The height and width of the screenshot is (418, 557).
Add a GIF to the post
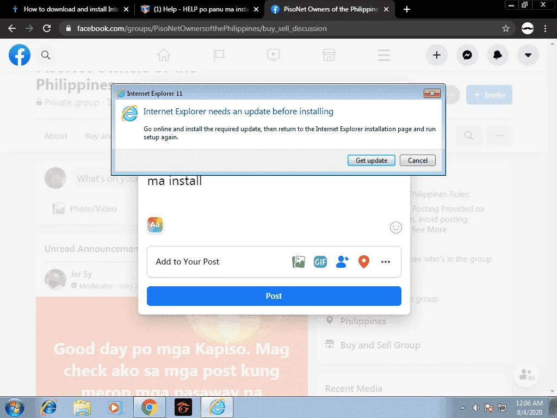(x=320, y=262)
